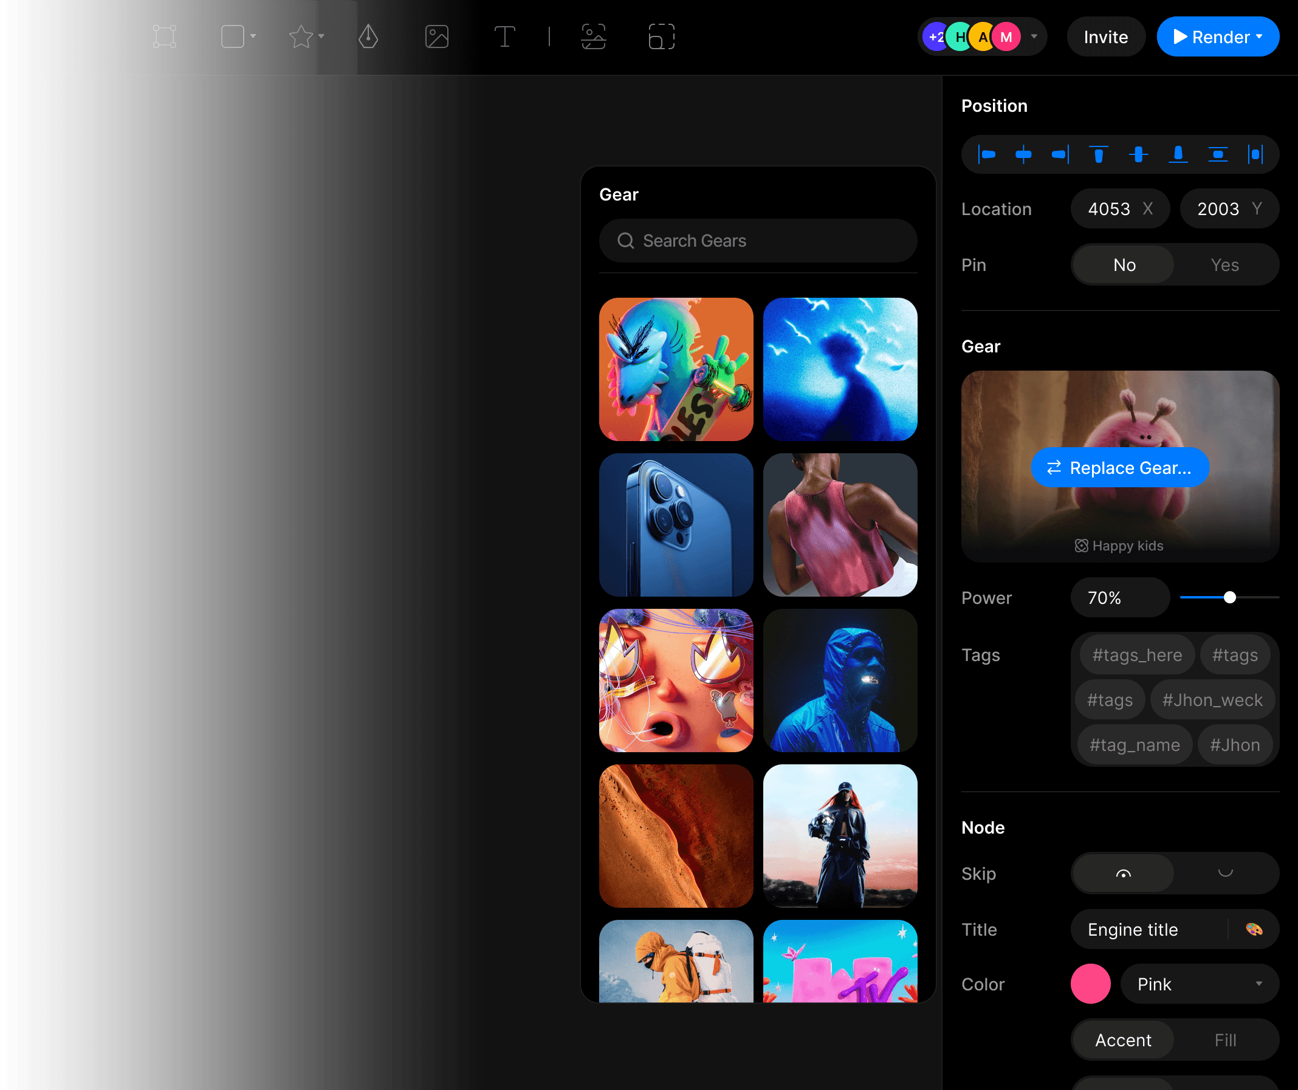Image resolution: width=1298 pixels, height=1090 pixels.
Task: Select the Text tool icon
Action: [x=504, y=36]
